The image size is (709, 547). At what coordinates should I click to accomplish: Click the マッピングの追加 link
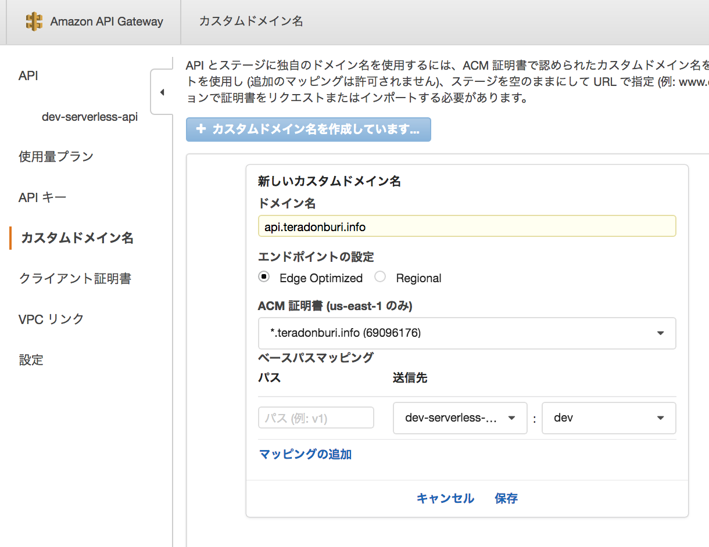pyautogui.click(x=305, y=454)
